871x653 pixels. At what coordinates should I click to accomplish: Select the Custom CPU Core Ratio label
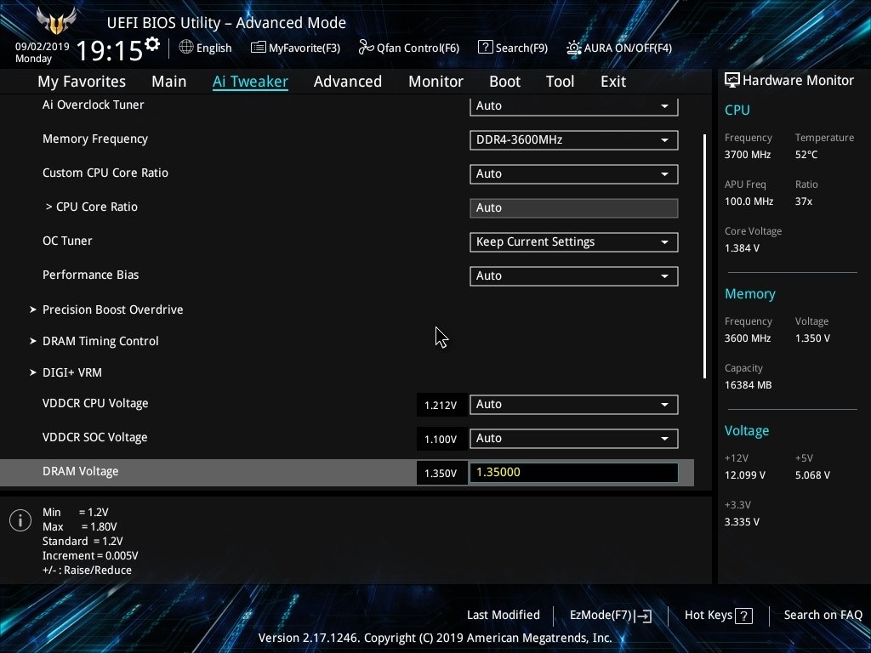pos(105,173)
